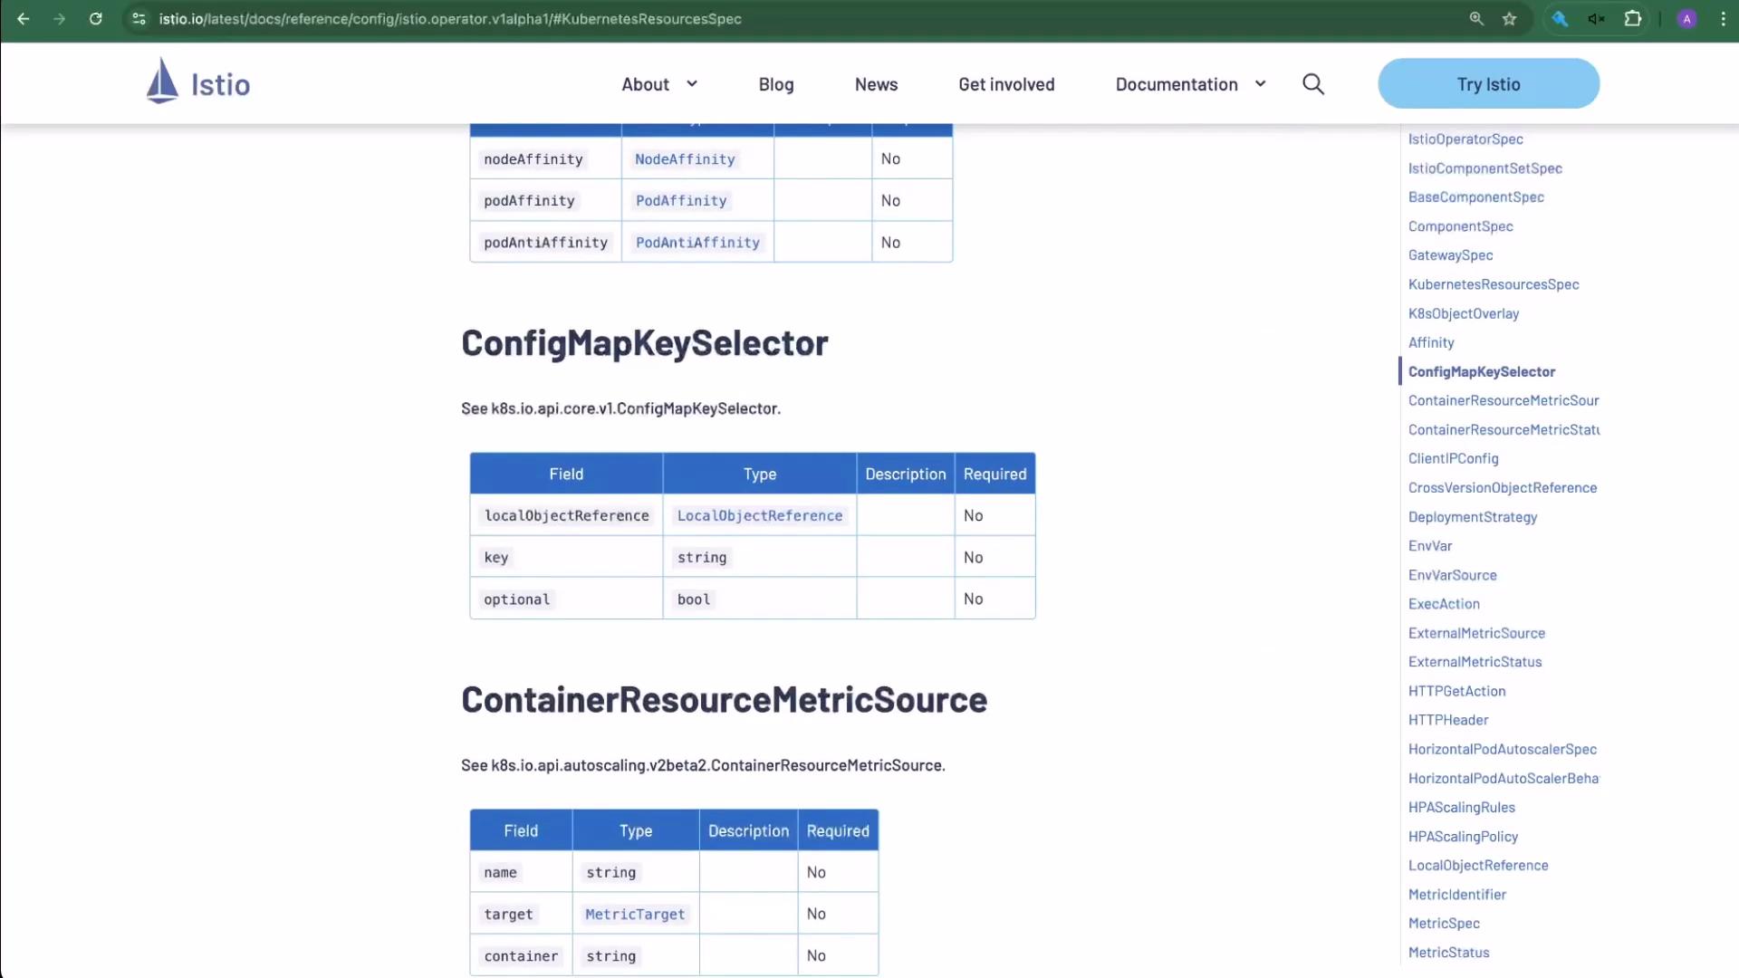
Task: Jump to BaseComponentSpec in sidebar
Action: (x=1475, y=197)
